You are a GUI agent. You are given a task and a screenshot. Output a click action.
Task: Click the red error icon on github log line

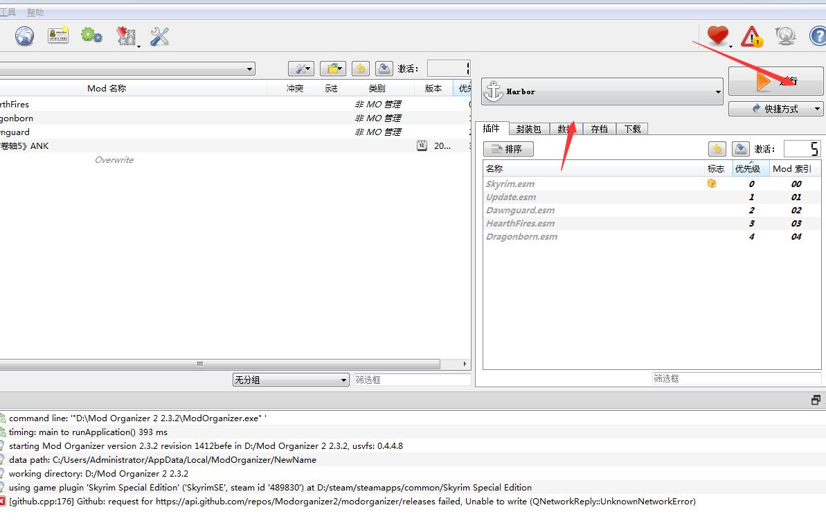[2, 501]
